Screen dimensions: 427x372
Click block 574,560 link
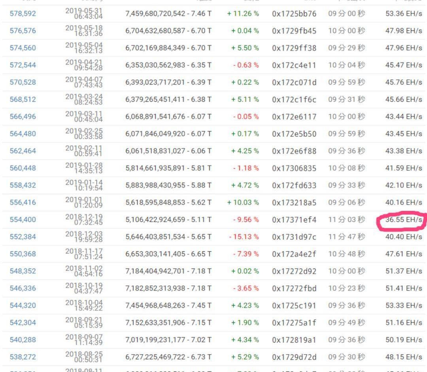[x=23, y=48]
